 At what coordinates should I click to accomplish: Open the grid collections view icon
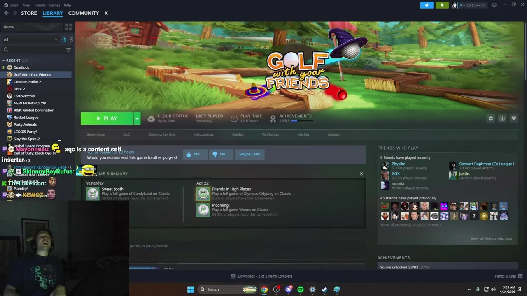pos(68,27)
